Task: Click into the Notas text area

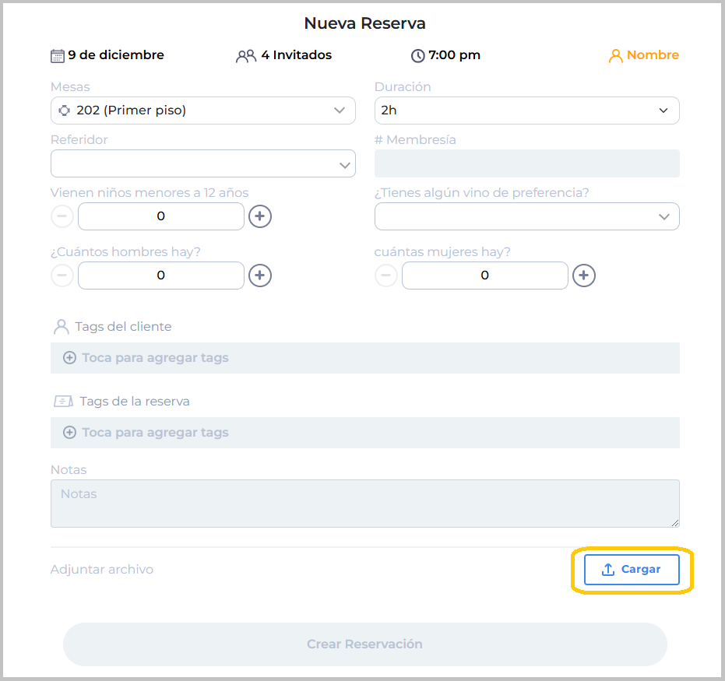Action: tap(364, 504)
